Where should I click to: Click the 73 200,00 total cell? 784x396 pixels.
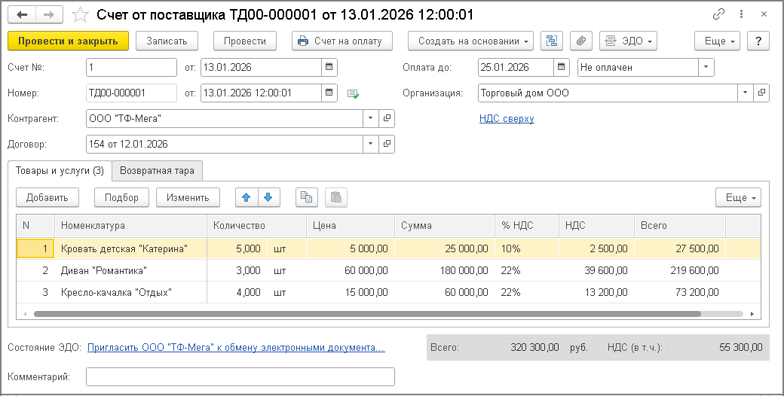click(680, 292)
